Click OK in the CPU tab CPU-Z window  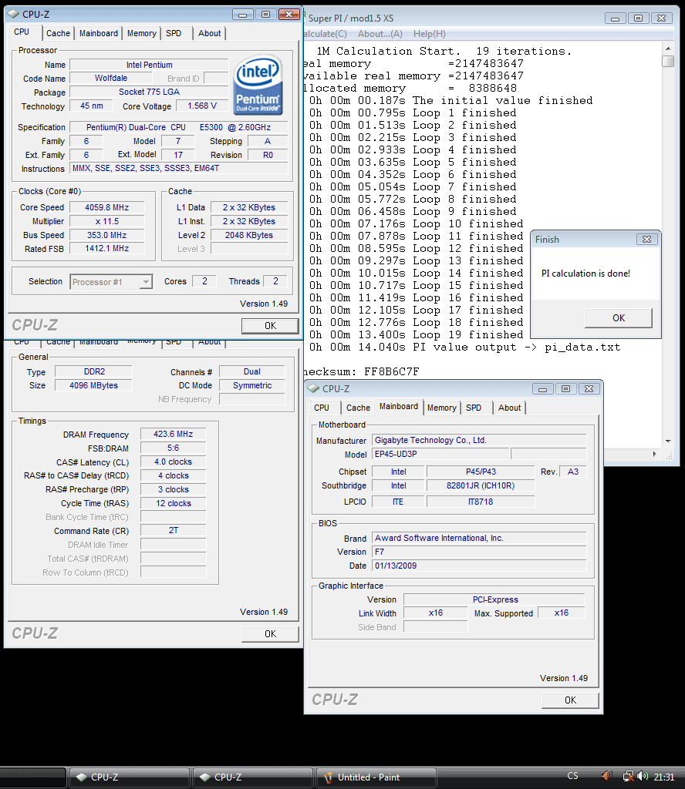[x=270, y=326]
